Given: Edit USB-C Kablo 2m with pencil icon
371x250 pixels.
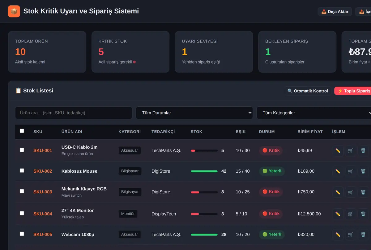Looking at the screenshot, I should [338, 151].
